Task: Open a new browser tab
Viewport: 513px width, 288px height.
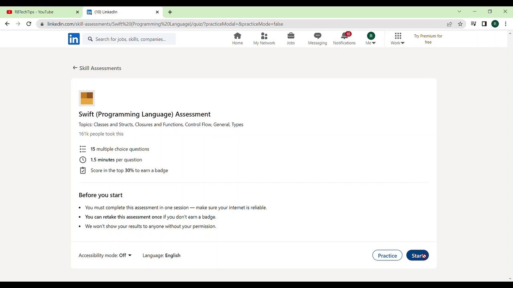Action: tap(170, 12)
